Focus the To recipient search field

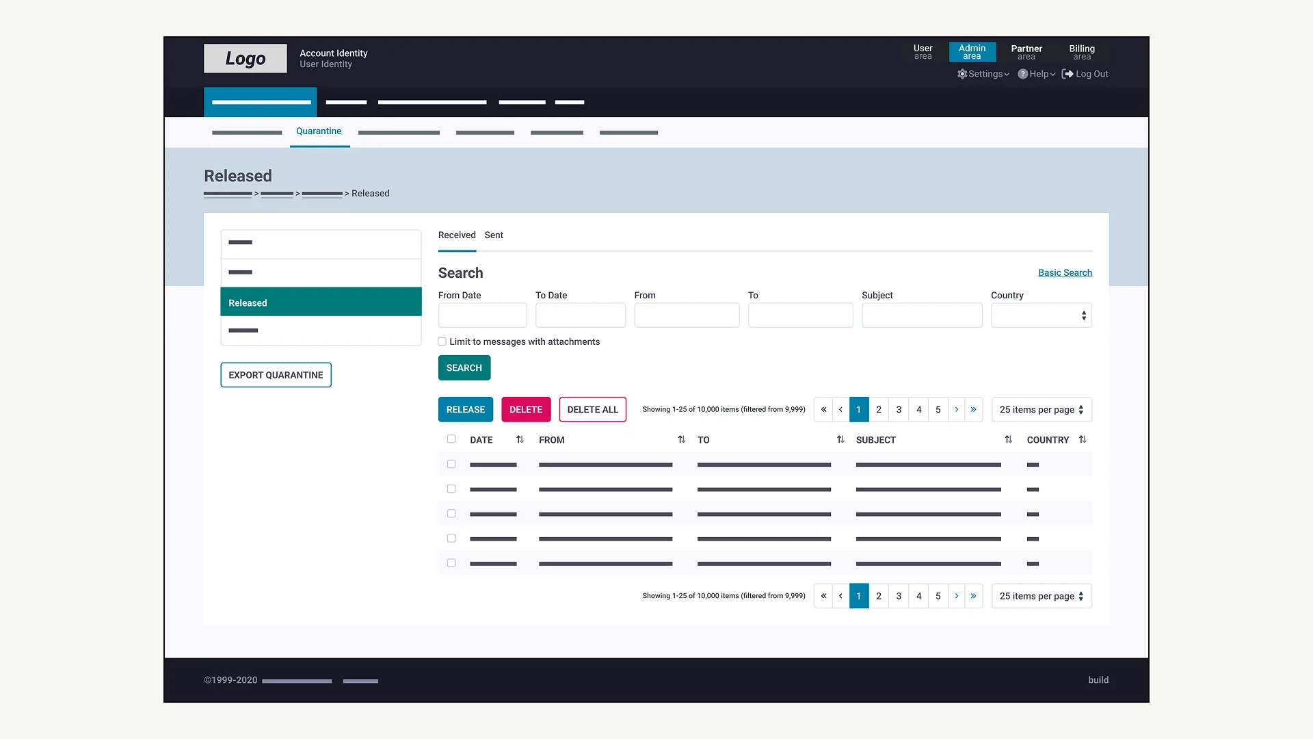click(800, 315)
